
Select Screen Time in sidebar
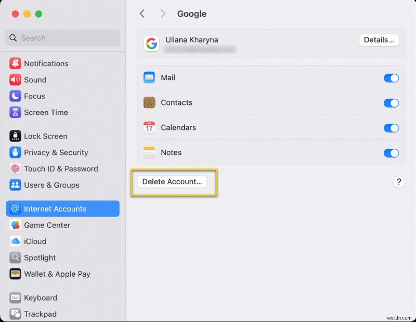62,112
